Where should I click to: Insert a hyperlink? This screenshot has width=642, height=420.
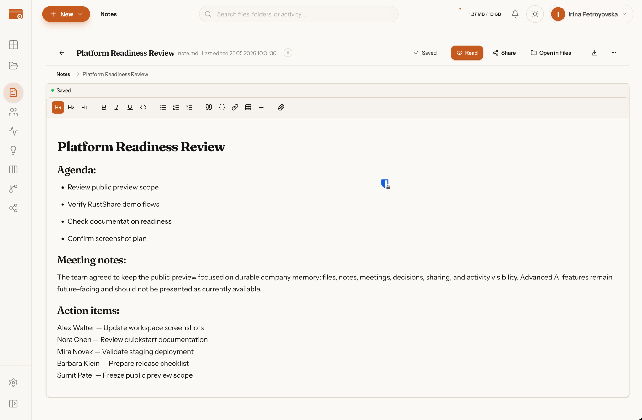235,108
